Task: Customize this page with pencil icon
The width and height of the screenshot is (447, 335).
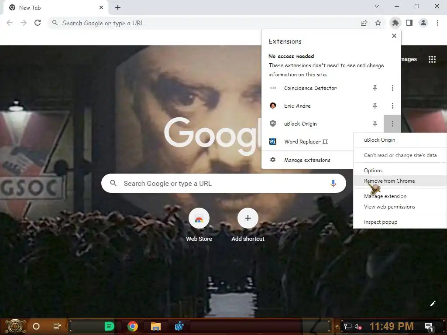Action: pos(433,304)
